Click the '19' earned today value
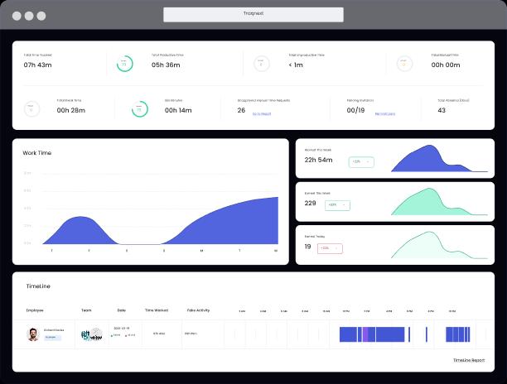 307,247
